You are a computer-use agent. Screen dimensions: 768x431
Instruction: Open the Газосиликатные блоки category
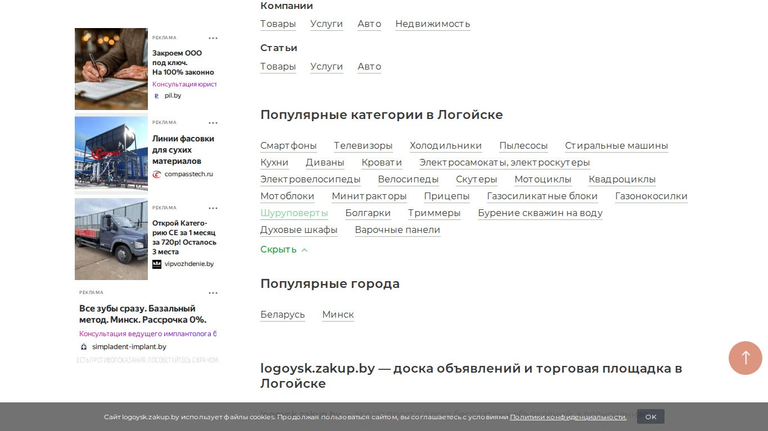pos(543,196)
